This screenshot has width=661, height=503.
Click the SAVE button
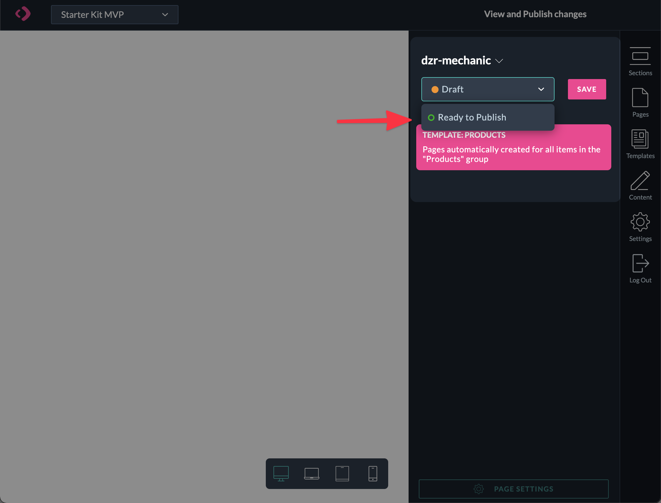click(x=587, y=89)
